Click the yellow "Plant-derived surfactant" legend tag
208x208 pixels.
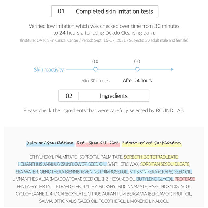pos(151,143)
